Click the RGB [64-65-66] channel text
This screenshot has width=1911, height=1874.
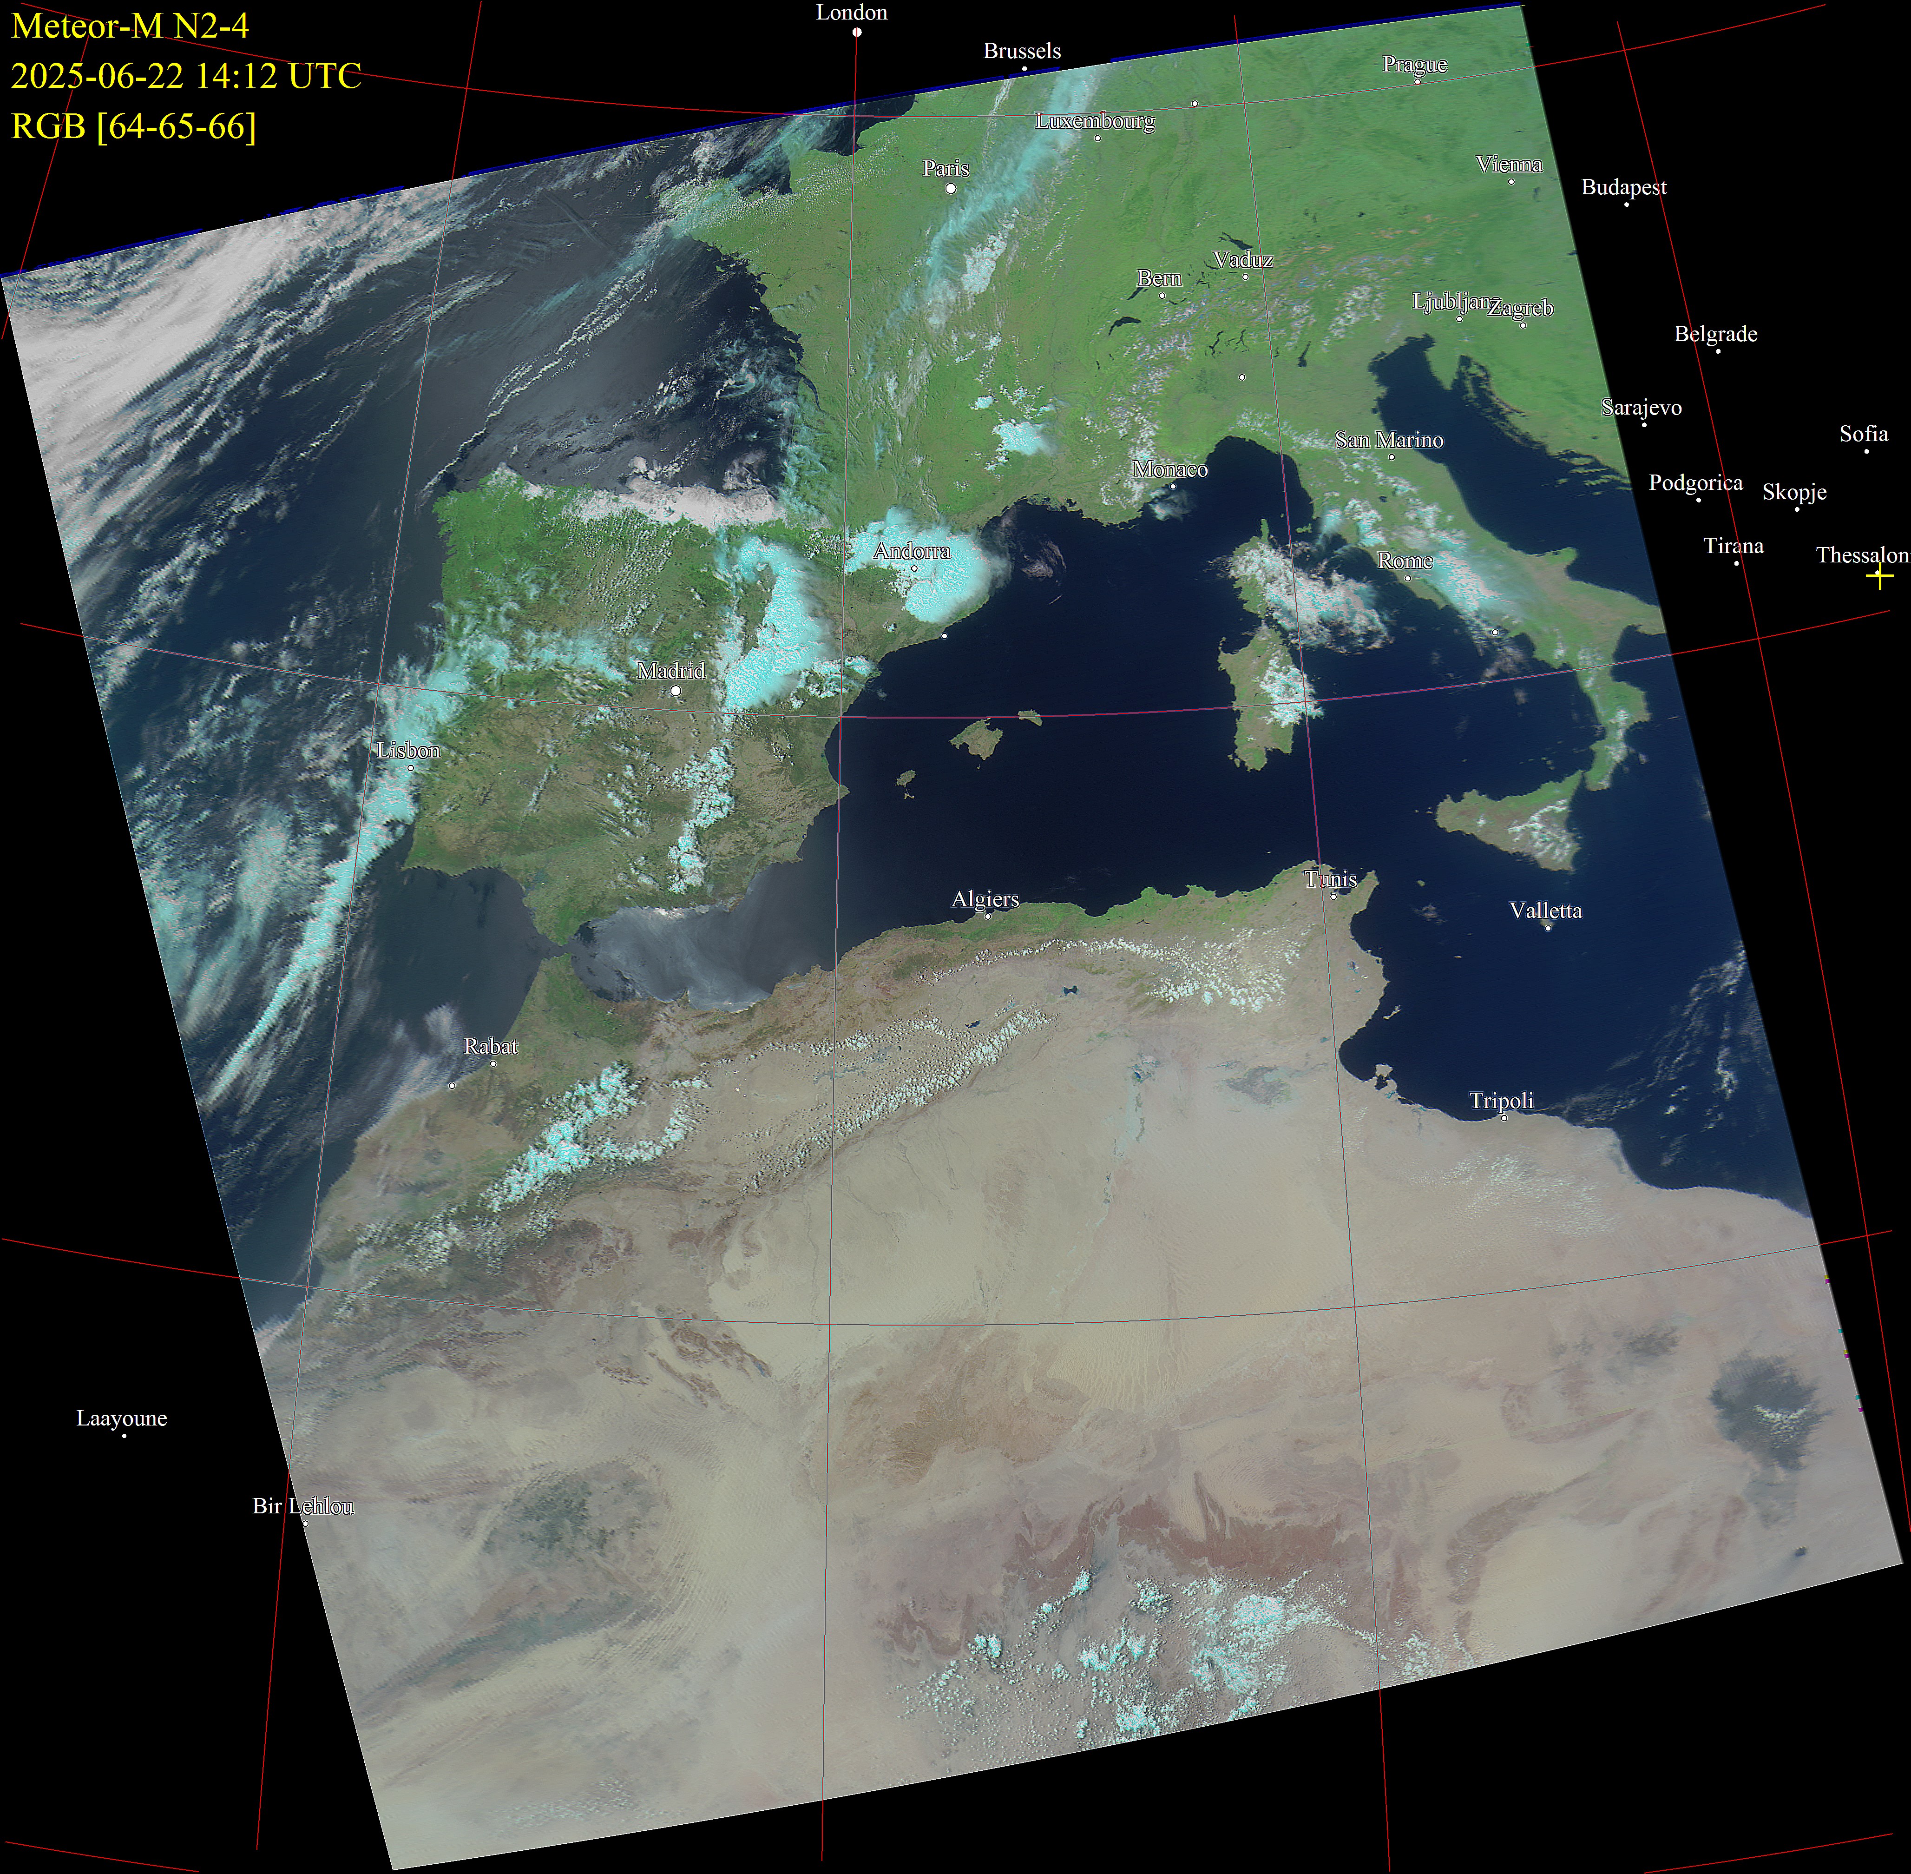(134, 127)
